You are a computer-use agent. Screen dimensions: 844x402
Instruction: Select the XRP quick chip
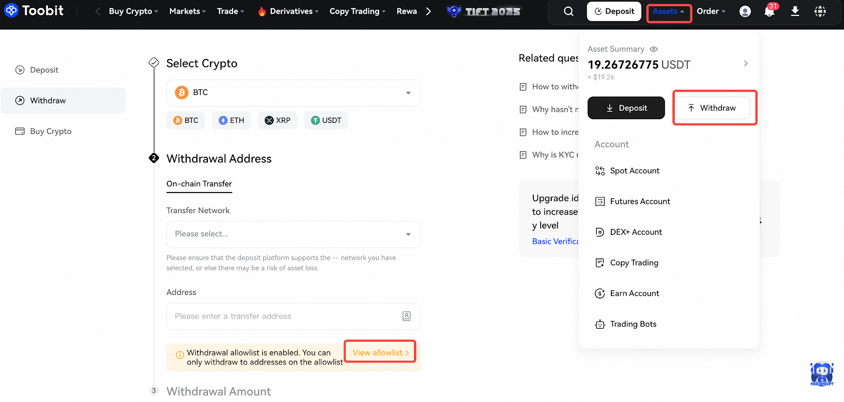point(277,120)
